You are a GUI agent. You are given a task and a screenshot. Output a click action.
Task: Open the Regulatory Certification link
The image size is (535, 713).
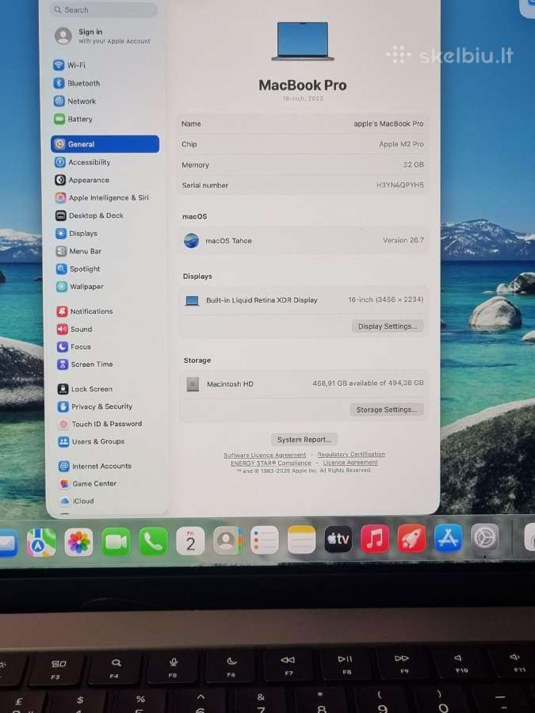tap(351, 454)
